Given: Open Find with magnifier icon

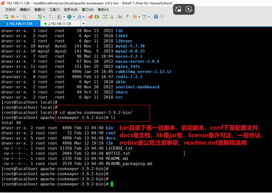Looking at the screenshot, I should pos(51,17).
